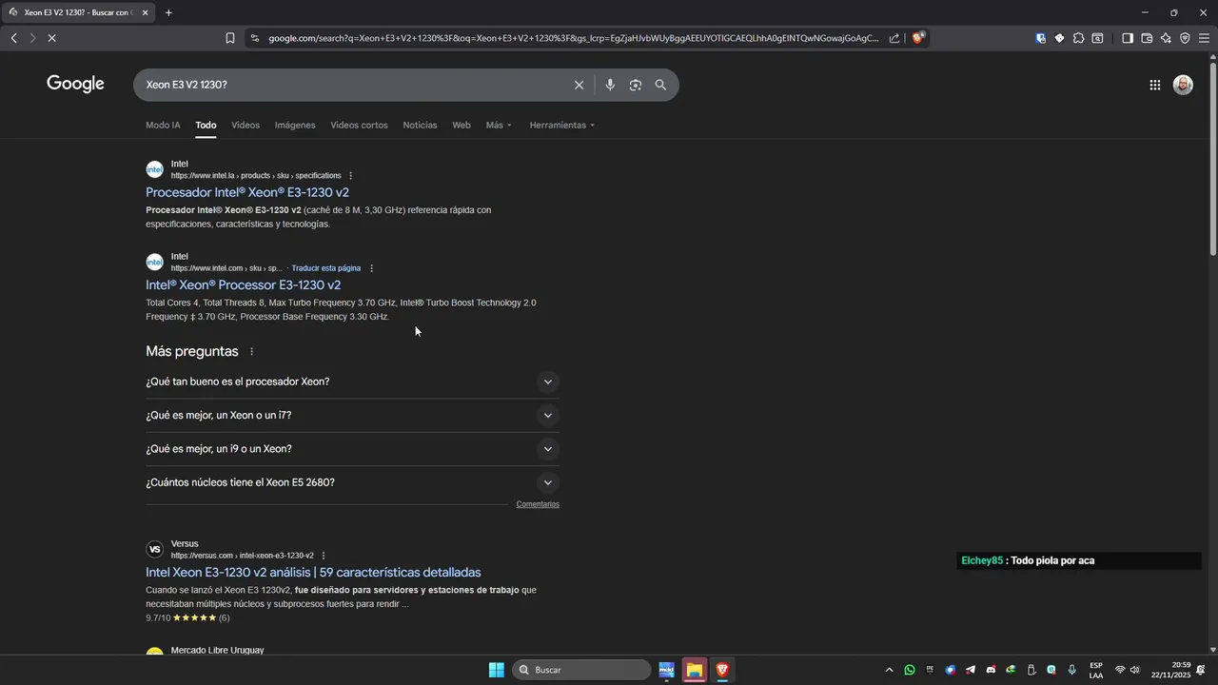Image resolution: width=1218 pixels, height=685 pixels.
Task: Click the page vertical scrollbar
Action: 1212,157
